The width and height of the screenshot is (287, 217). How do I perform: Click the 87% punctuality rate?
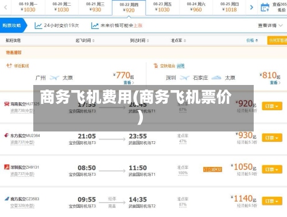pos(183,204)
